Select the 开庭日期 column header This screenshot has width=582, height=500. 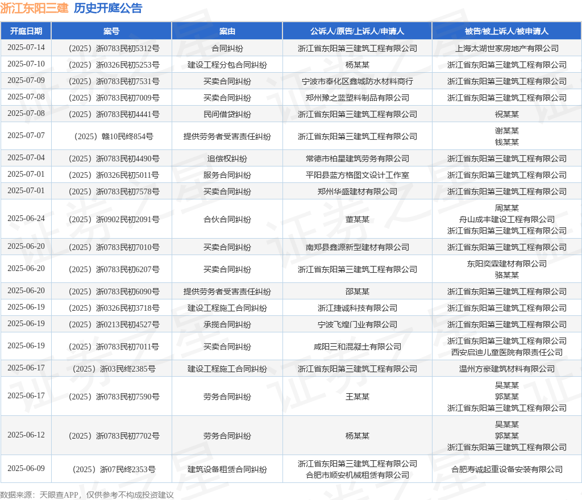[x=26, y=31]
